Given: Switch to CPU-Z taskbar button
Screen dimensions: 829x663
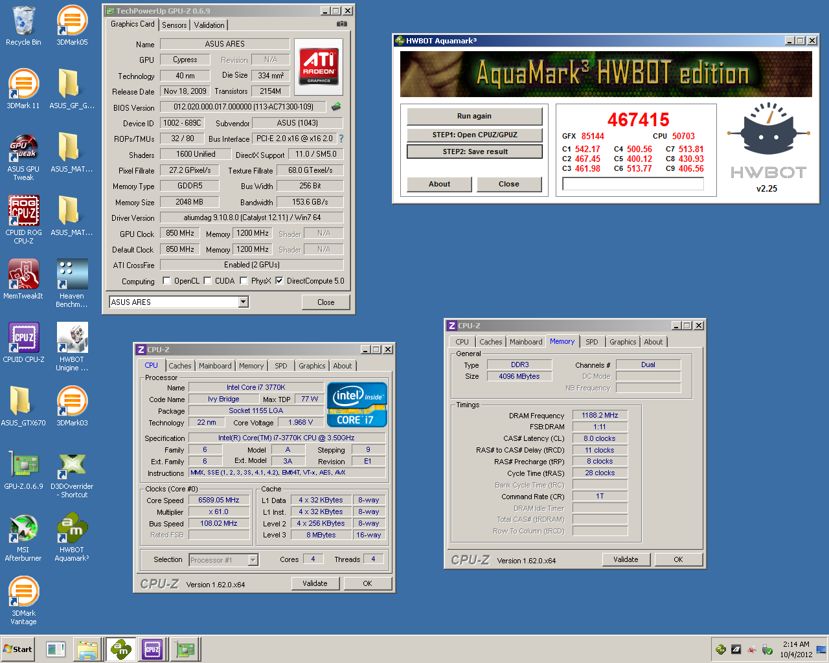Looking at the screenshot, I should point(152,649).
